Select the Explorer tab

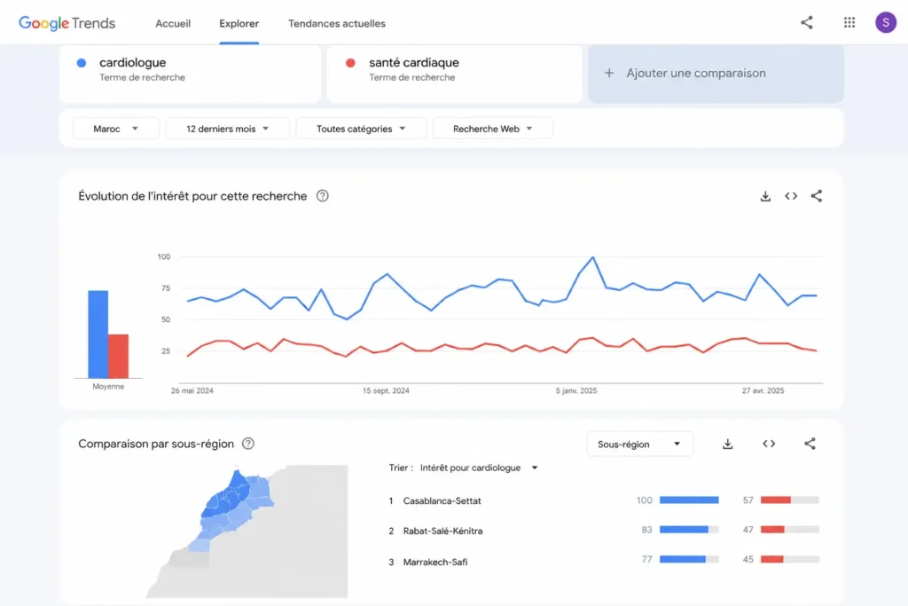pyautogui.click(x=239, y=24)
